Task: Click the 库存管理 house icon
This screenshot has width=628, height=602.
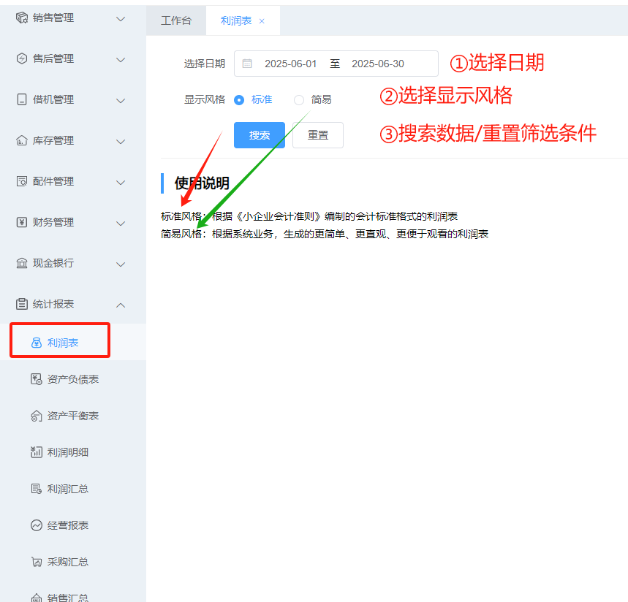Action: click(22, 140)
